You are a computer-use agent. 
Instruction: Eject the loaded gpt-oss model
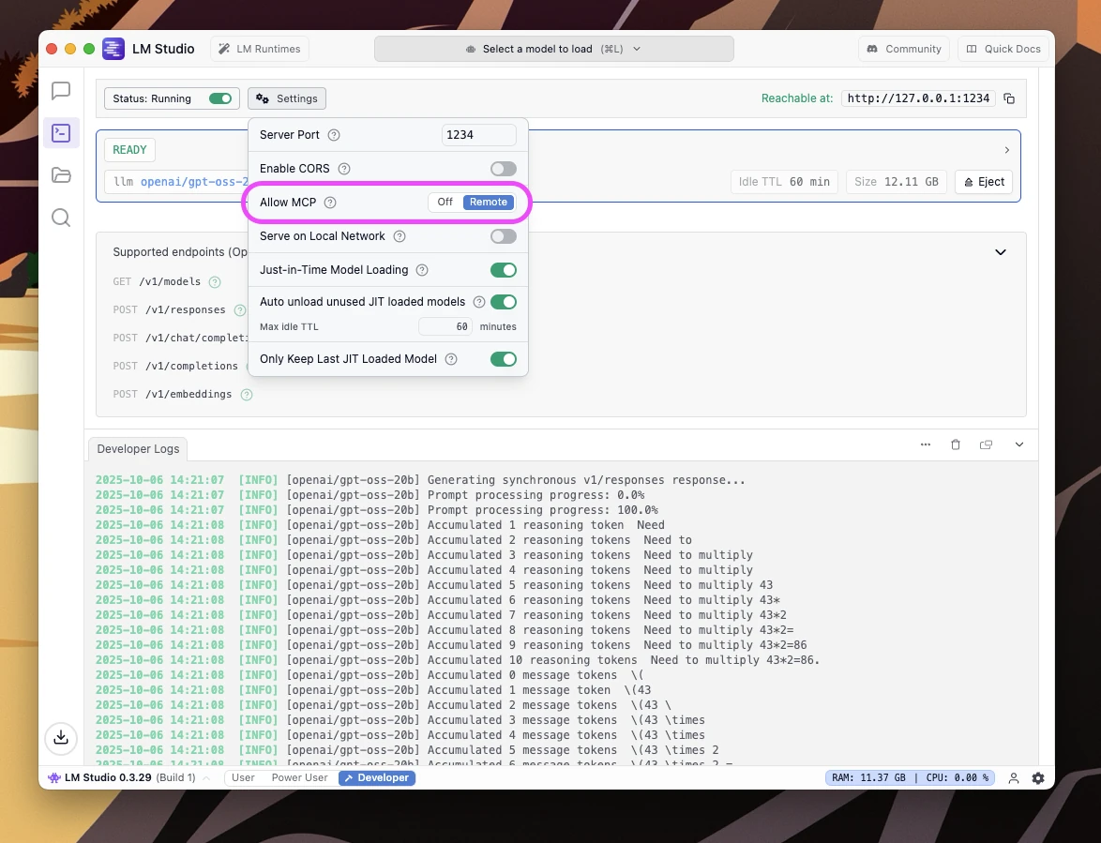[984, 182]
